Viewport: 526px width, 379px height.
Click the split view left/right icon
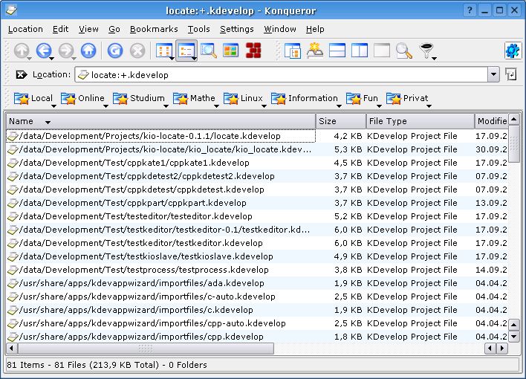[x=360, y=51]
